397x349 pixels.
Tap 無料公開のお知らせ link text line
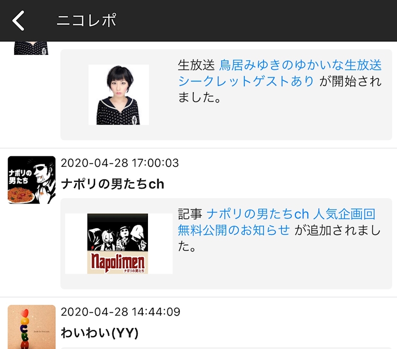pos(233,230)
